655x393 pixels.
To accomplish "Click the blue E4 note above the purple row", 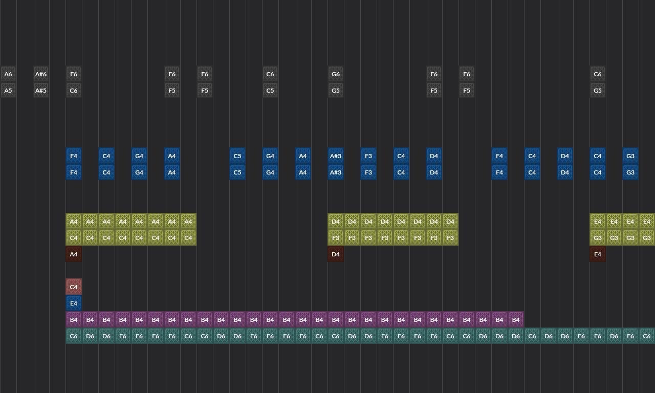I will pyautogui.click(x=74, y=303).
